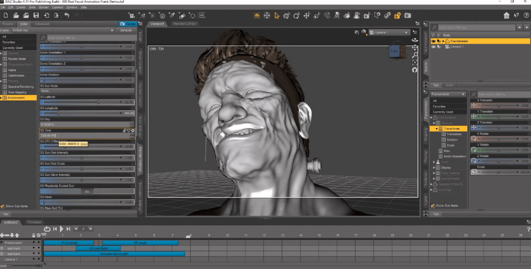This screenshot has width=531, height=269.
Task: Select the arrow Node Selection tool
Action: tap(277, 16)
